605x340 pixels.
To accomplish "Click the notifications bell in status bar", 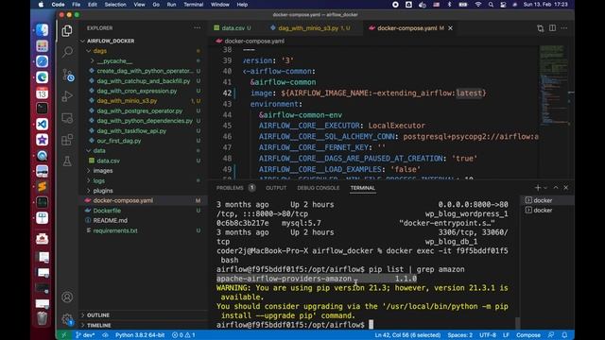I will coord(564,335).
